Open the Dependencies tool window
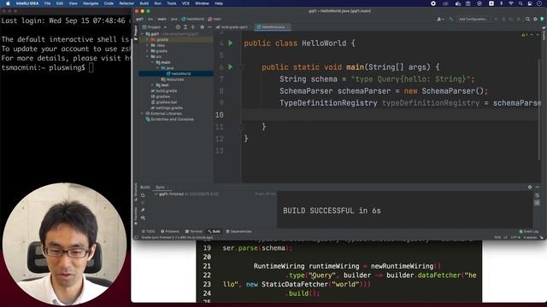The width and height of the screenshot is (547, 307). point(238,231)
